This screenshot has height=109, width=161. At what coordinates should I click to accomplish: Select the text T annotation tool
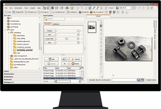click(x=101, y=61)
